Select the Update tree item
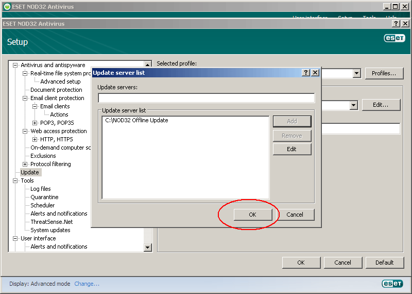Image resolution: width=412 pixels, height=294 pixels. [30, 172]
